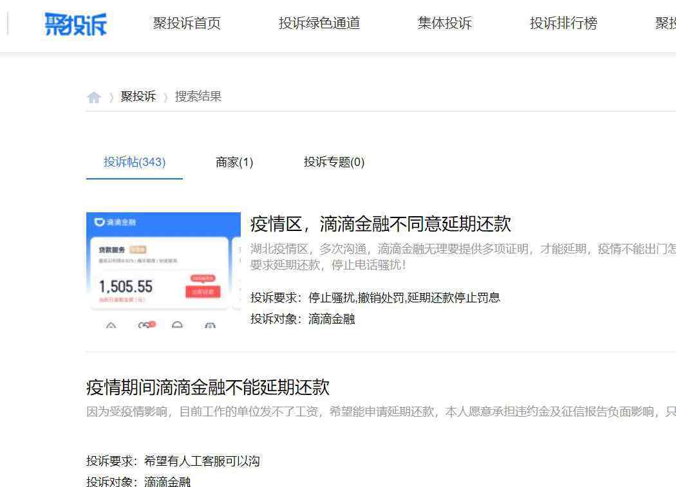Click 投诉对象：滴滴金融 under first complaint

[x=302, y=319]
